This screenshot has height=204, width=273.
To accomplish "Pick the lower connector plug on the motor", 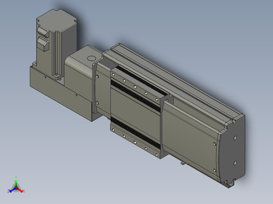I will click(43, 44).
